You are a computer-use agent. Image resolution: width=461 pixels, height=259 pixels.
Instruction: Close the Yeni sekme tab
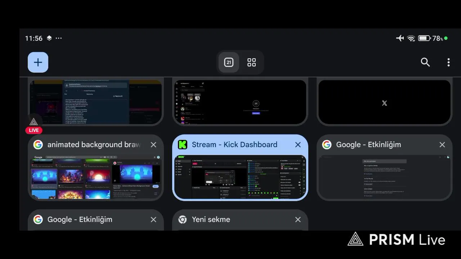[x=298, y=219]
